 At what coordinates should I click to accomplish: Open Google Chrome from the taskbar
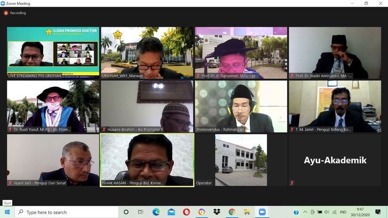click(x=232, y=212)
